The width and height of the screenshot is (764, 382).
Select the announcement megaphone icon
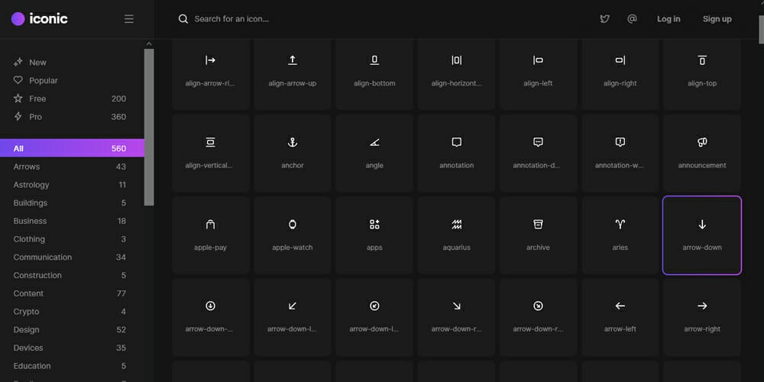(x=702, y=153)
